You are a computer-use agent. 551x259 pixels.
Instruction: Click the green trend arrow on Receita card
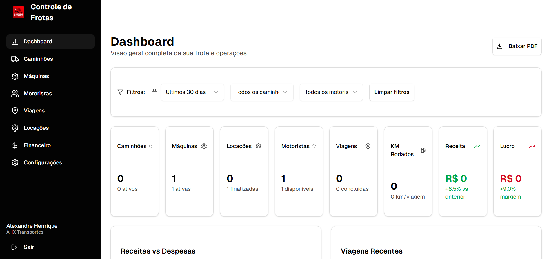(477, 146)
